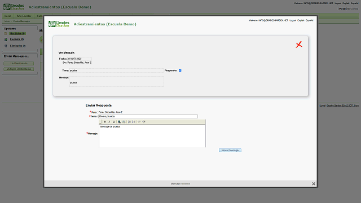The width and height of the screenshot is (361, 203).
Task: Insert a numbered list in the reply
Action: tap(129, 122)
